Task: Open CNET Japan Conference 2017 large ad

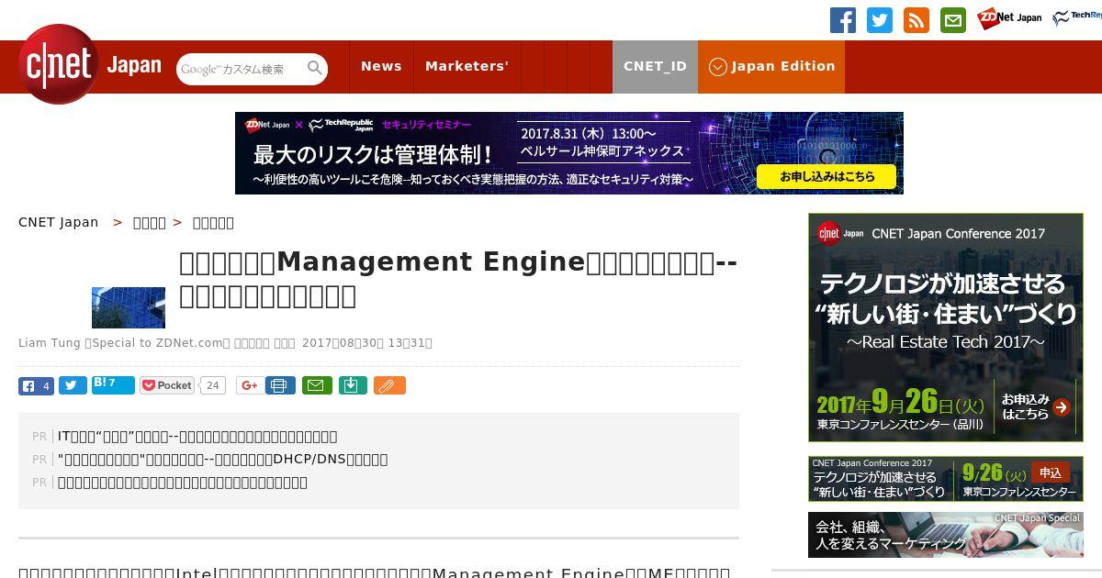Action: [x=946, y=328]
